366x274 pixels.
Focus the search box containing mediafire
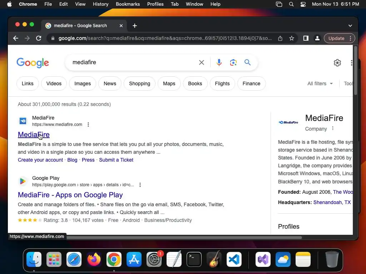[133, 62]
